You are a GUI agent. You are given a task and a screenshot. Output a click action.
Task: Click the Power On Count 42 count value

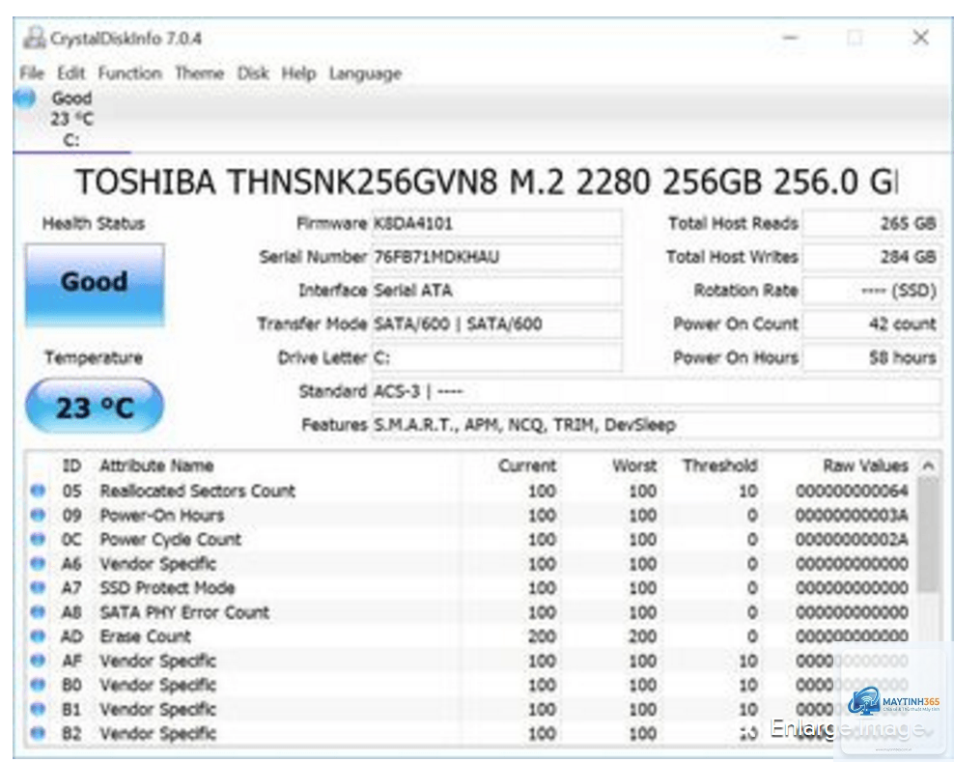(872, 325)
